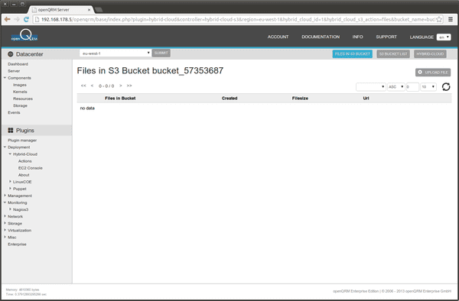
Task: Go to next page with > link
Action: (x=121, y=86)
